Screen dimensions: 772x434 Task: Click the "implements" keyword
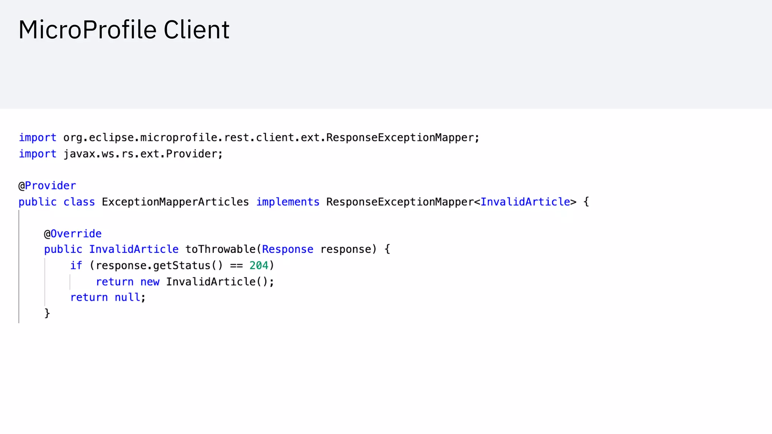288,202
